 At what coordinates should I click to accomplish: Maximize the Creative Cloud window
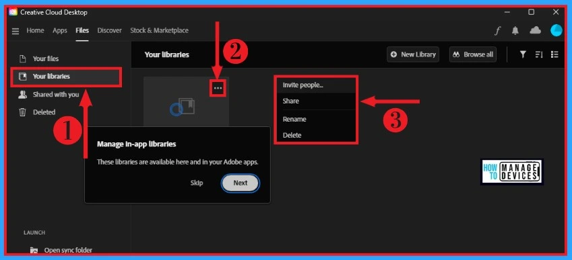pos(532,12)
